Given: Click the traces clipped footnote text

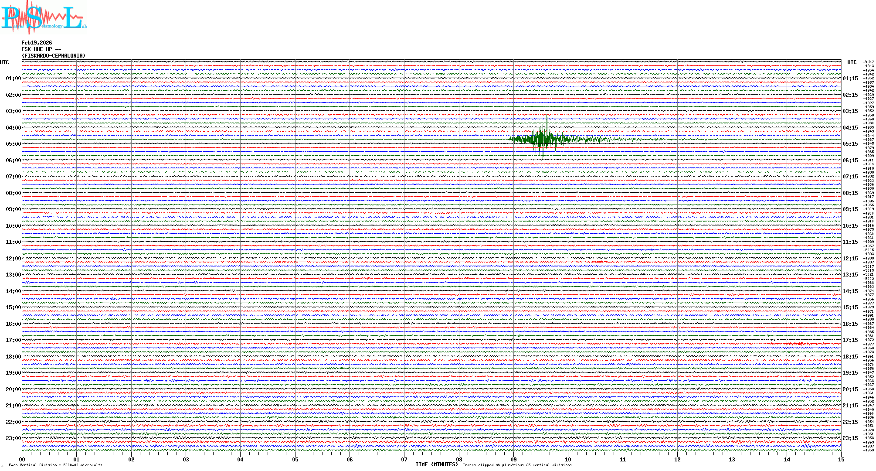Looking at the screenshot, I should click(517, 465).
